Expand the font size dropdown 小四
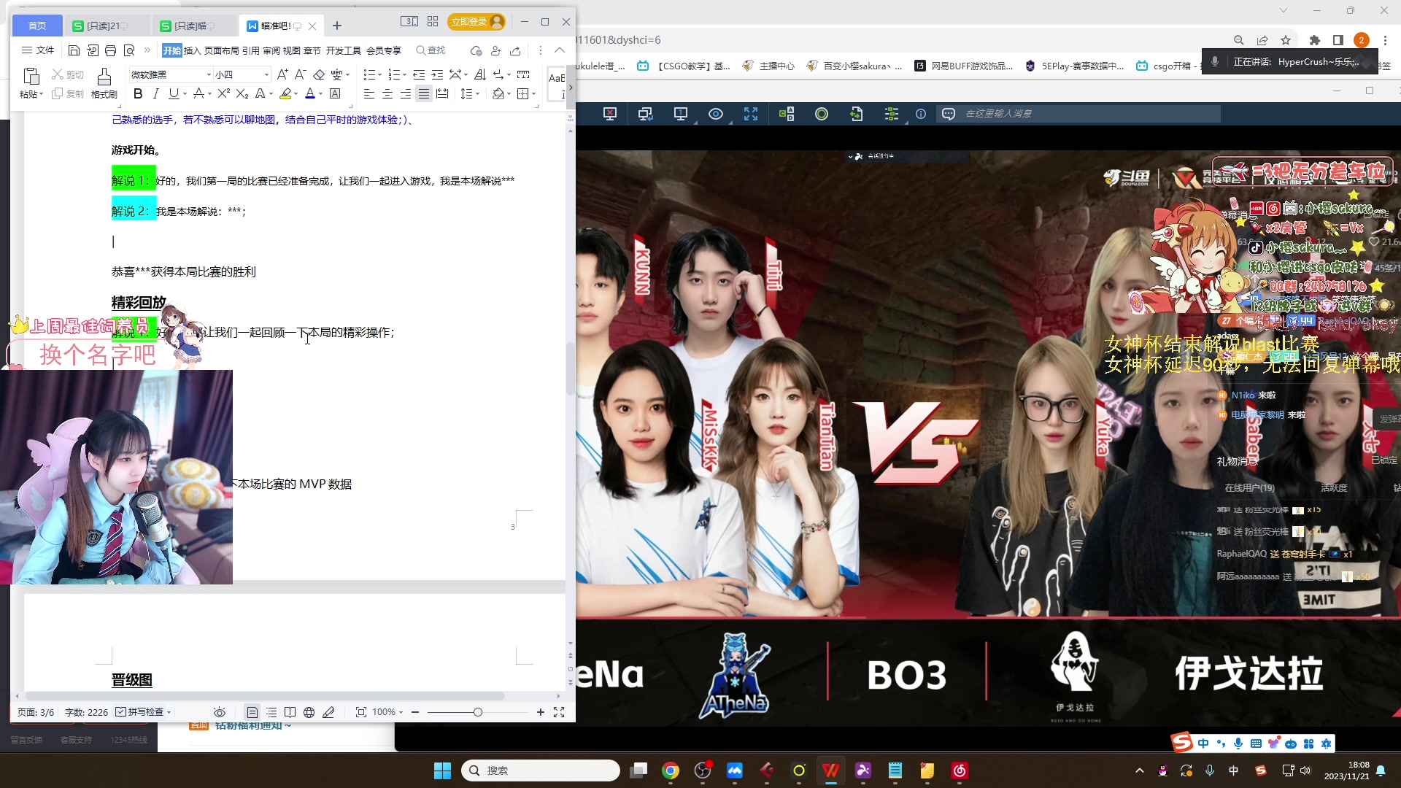The image size is (1401, 788). point(266,74)
